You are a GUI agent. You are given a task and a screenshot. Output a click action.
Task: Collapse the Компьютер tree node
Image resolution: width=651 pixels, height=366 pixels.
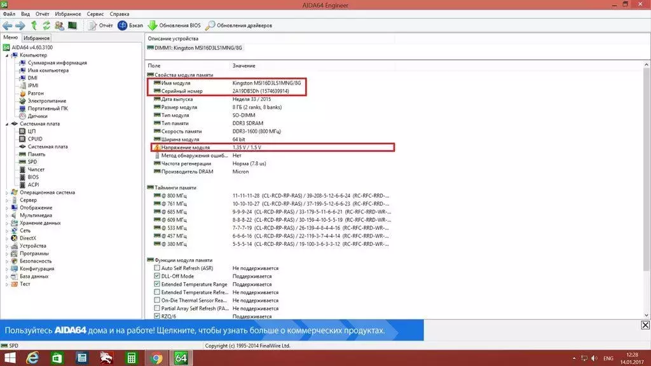pos(6,55)
